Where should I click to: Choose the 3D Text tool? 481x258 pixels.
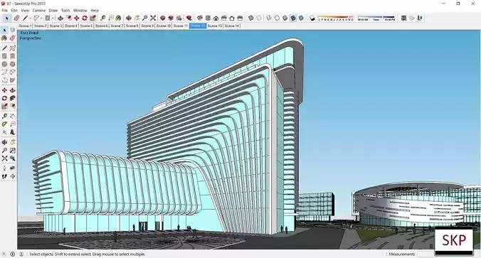(12, 132)
